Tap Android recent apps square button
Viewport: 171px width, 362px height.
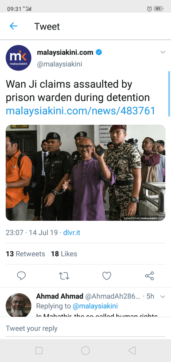pos(39,350)
